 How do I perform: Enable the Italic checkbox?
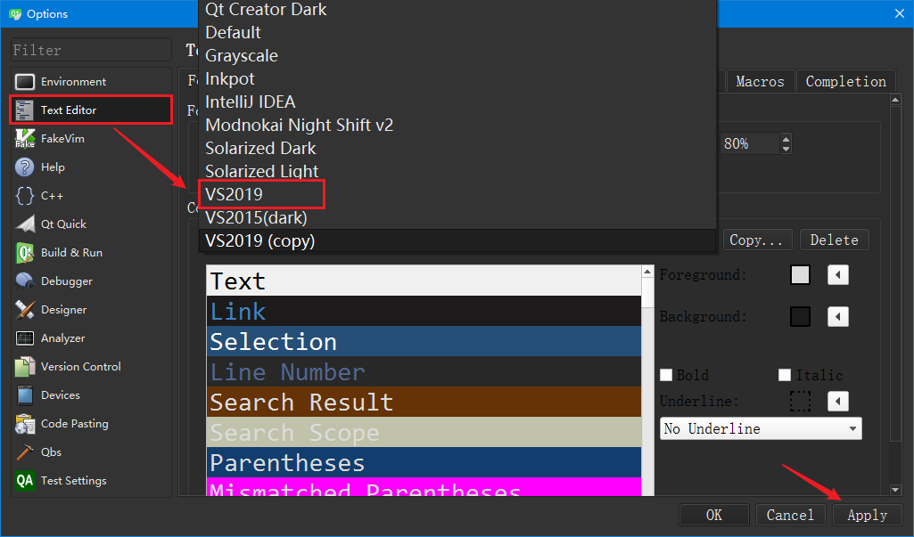(784, 375)
